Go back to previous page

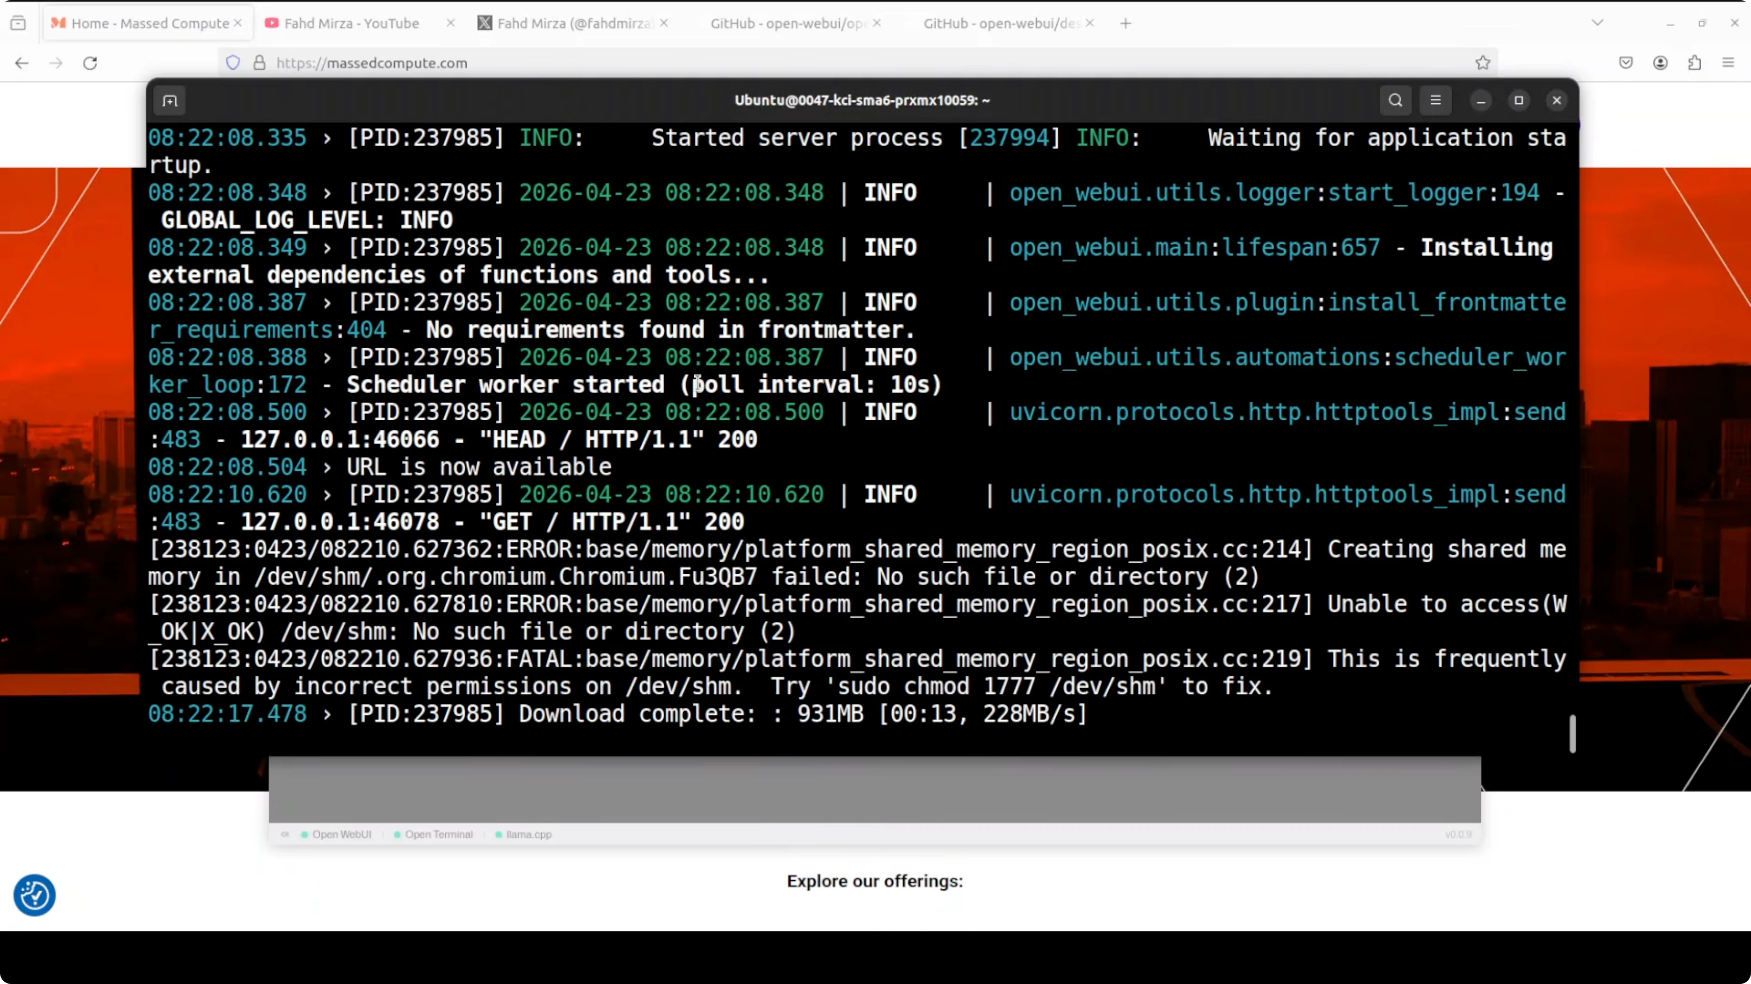[22, 63]
